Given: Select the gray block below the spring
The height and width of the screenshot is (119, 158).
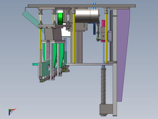Looking at the screenshot, I should tap(106, 109).
